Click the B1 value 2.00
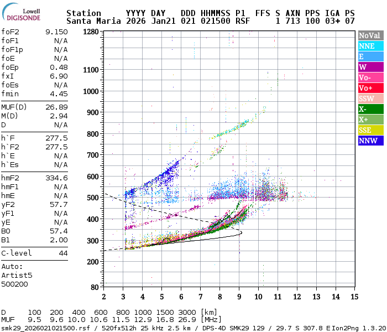Viewport: 387px width, 332px height. [x=59, y=240]
